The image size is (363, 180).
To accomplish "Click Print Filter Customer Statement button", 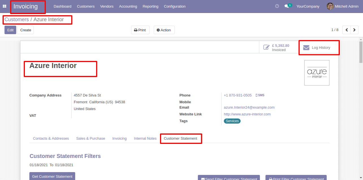I will click(x=296, y=177).
